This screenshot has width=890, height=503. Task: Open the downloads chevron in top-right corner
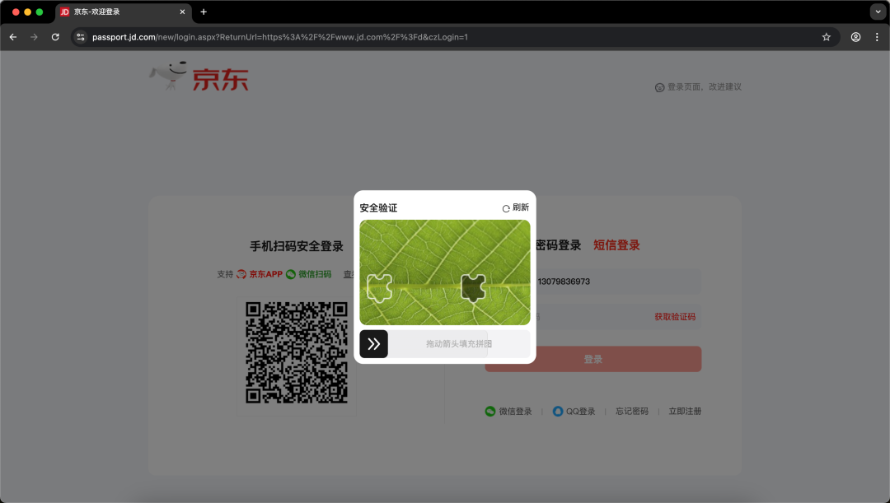pos(877,12)
